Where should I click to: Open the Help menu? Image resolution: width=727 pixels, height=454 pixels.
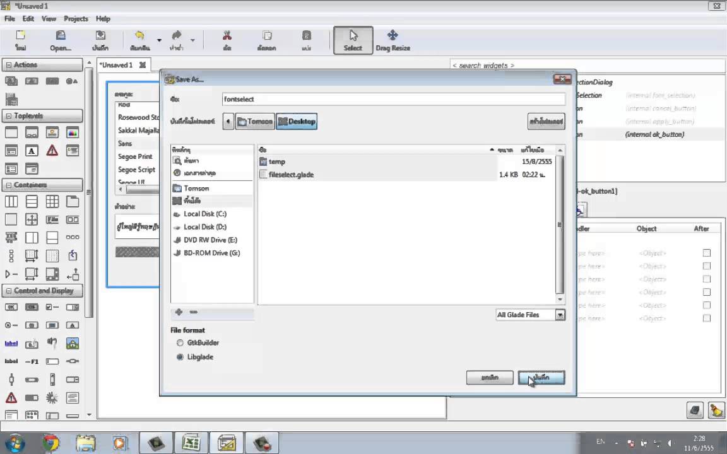[x=103, y=18]
